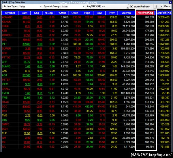
Task: Close the Top 30 Active window
Action: point(170,2)
